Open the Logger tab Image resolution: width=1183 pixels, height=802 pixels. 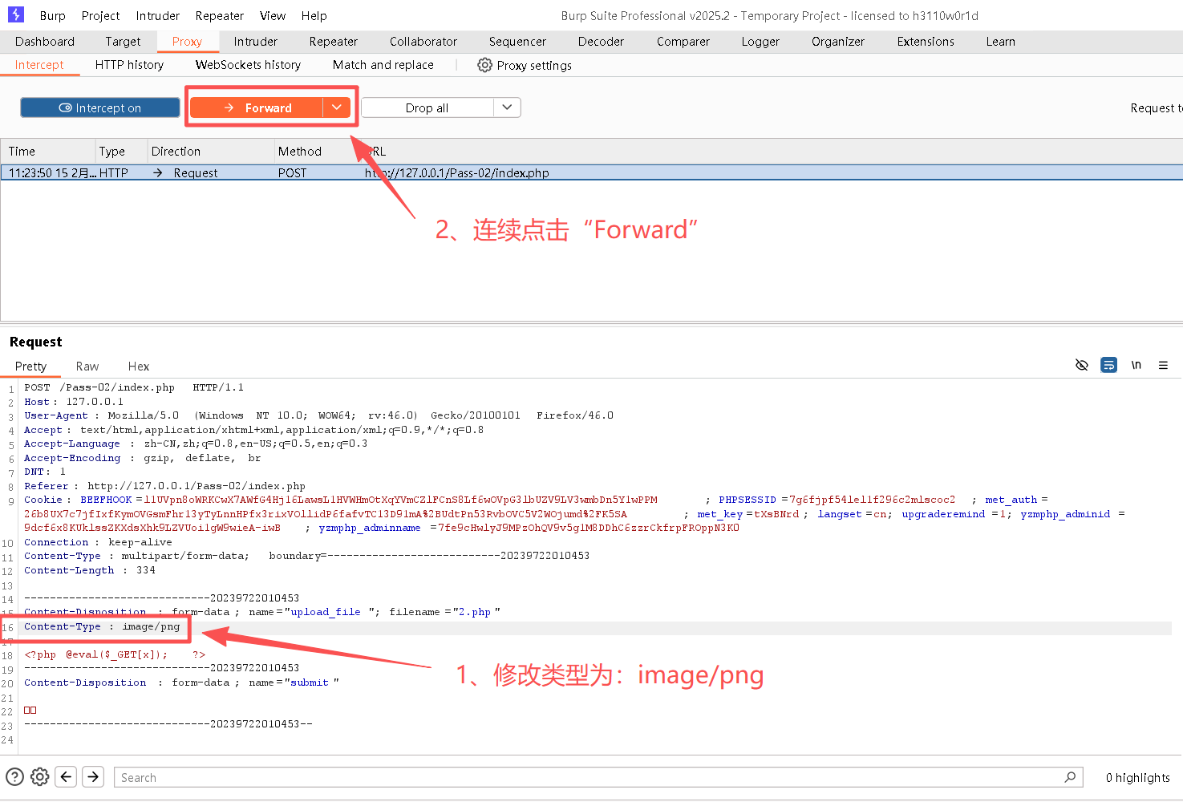point(760,42)
